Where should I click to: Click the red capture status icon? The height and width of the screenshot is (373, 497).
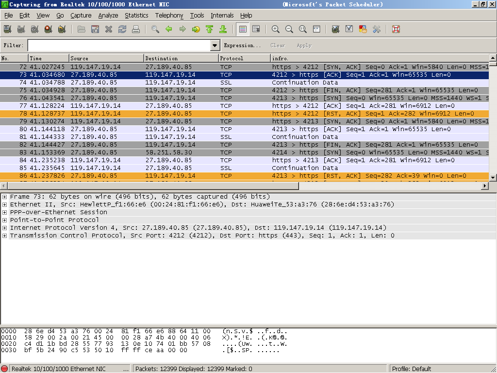4,369
